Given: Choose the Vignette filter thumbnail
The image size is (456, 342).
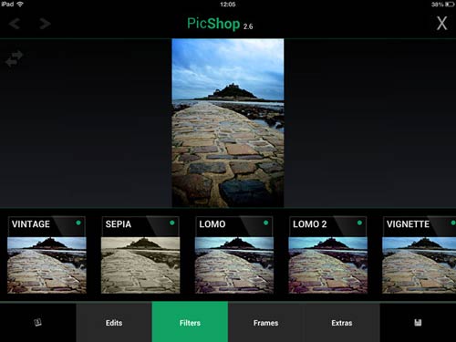Looking at the screenshot, I should pyautogui.click(x=419, y=265).
